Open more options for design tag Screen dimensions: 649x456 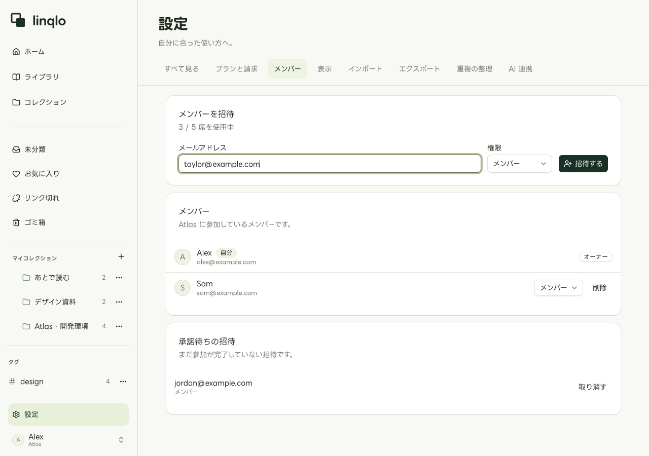pyautogui.click(x=123, y=382)
